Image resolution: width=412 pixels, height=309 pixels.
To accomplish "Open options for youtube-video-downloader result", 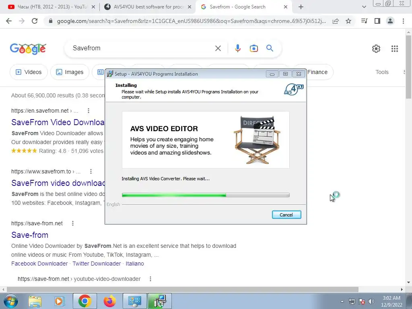I will coord(150,279).
